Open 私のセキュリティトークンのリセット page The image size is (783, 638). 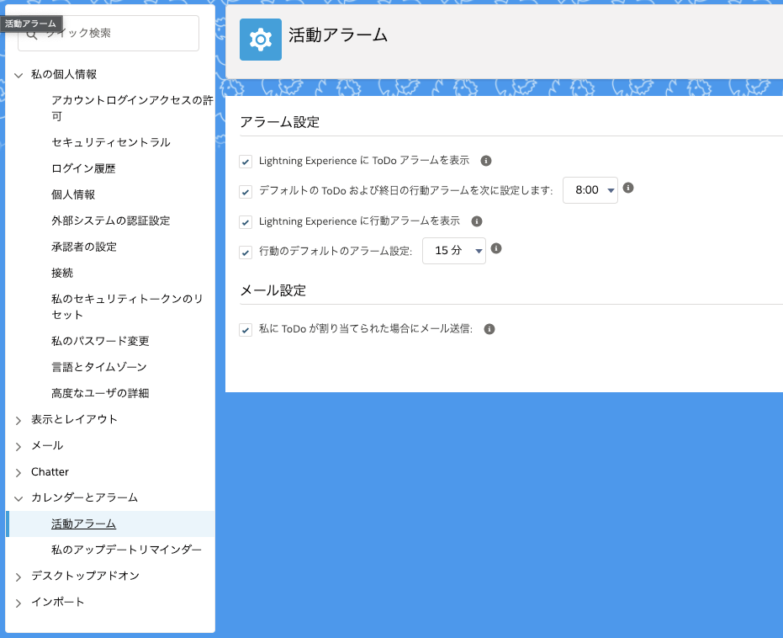tap(127, 306)
